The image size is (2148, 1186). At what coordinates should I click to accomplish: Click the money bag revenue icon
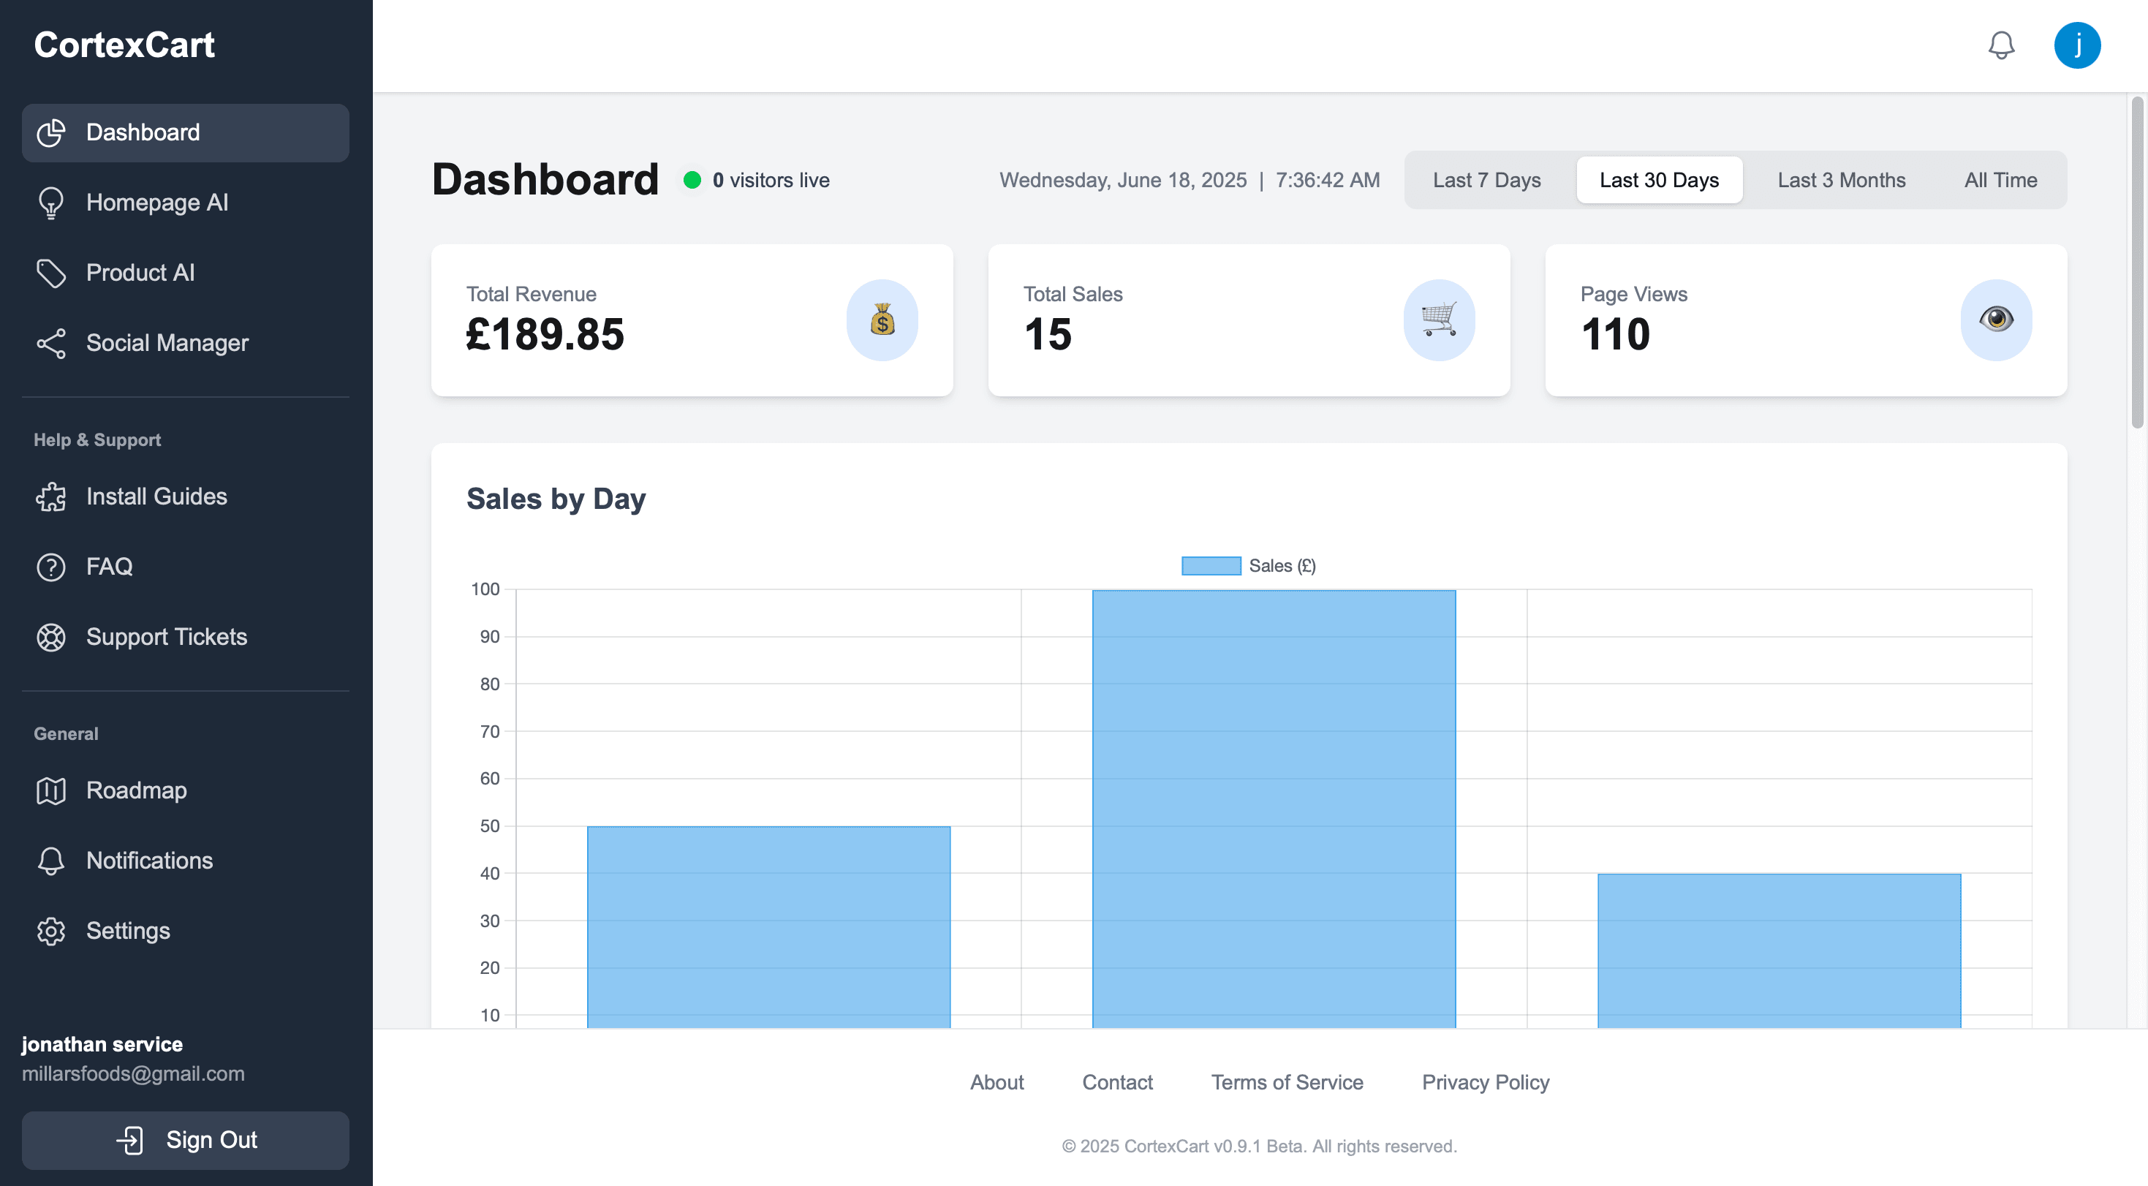[x=882, y=320]
